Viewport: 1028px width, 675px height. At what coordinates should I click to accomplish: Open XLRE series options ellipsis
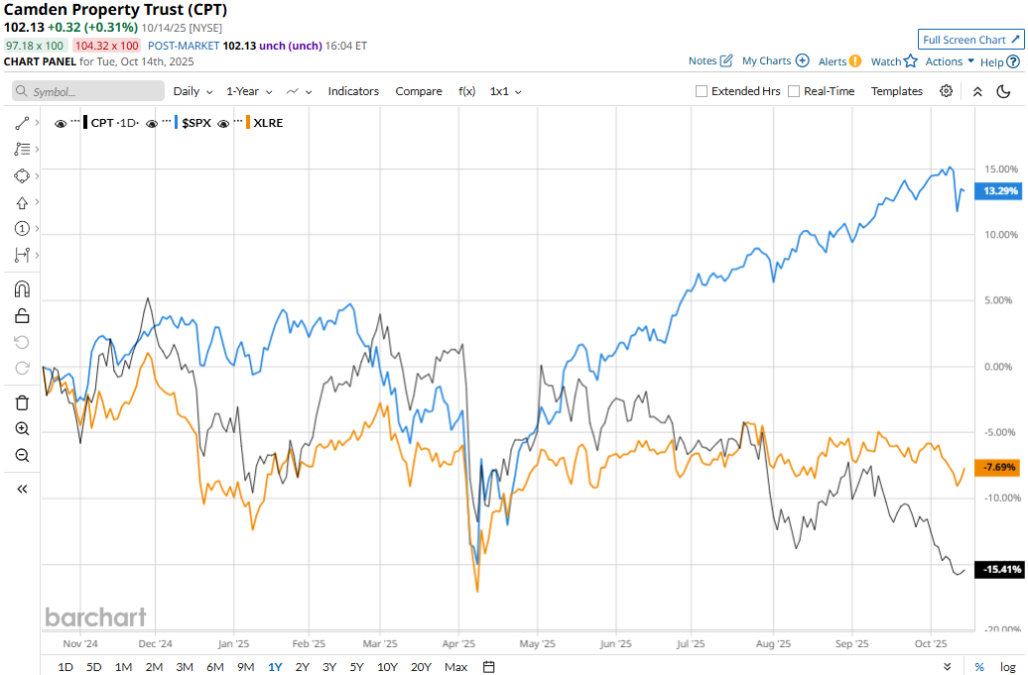(238, 122)
